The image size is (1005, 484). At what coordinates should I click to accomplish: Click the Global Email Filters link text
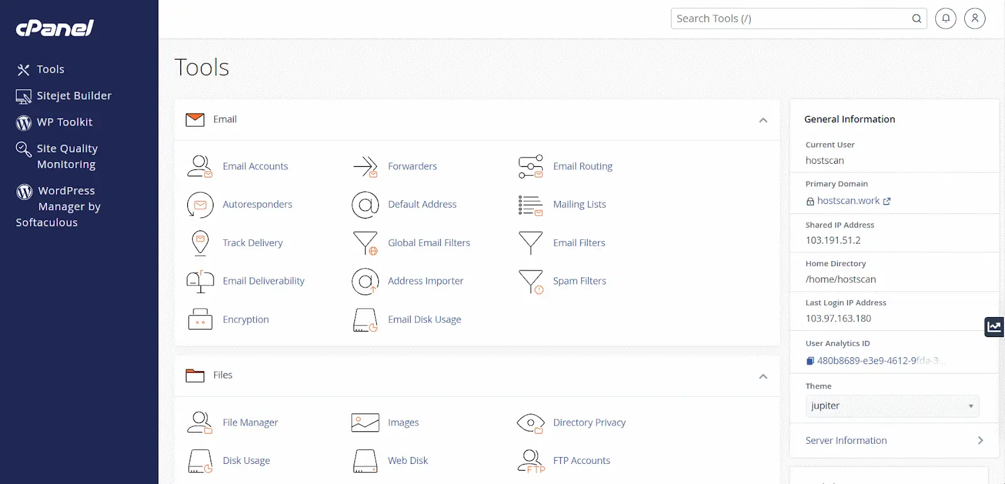tap(429, 243)
